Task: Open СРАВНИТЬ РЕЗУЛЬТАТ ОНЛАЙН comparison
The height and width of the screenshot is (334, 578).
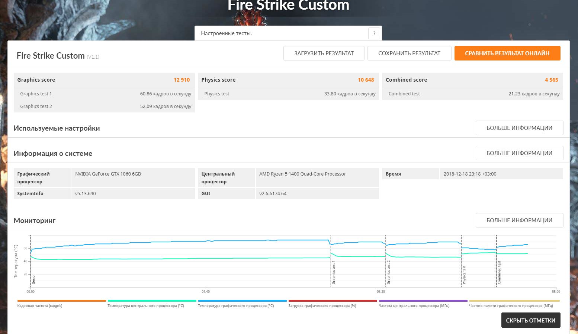Action: pyautogui.click(x=507, y=53)
